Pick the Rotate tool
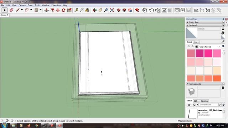 (x=63, y=10)
